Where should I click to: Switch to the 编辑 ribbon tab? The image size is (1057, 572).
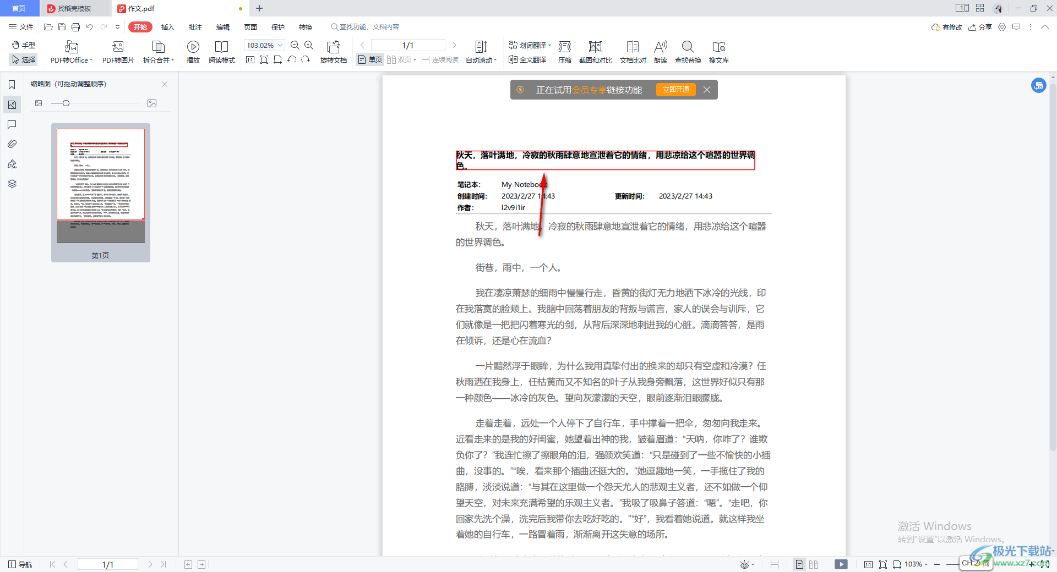tap(223, 27)
